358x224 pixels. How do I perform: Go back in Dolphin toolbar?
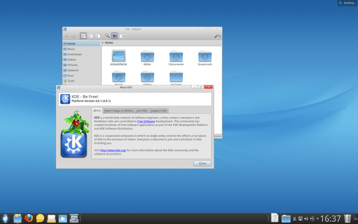tap(66, 36)
